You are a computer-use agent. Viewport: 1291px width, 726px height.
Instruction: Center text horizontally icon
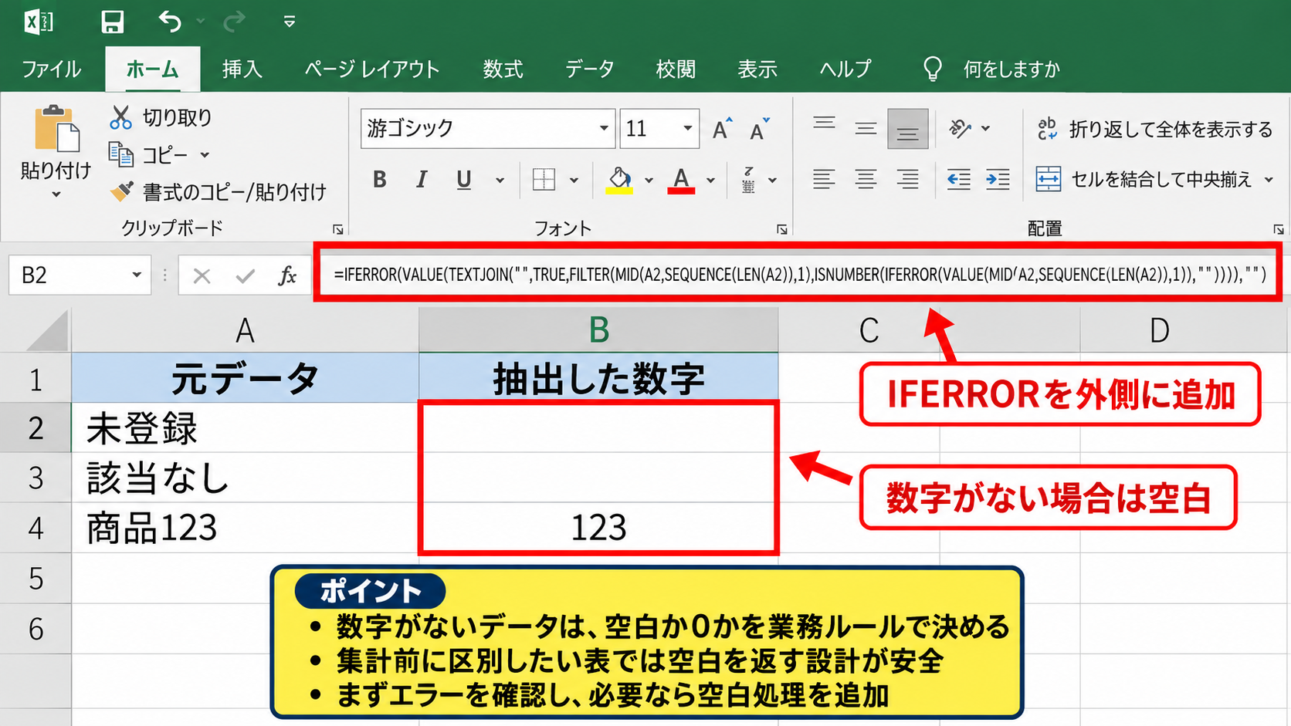point(866,179)
